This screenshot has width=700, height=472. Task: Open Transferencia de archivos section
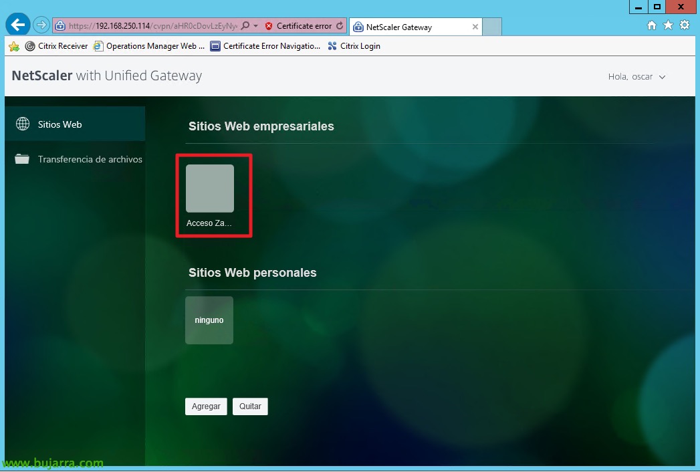point(75,159)
